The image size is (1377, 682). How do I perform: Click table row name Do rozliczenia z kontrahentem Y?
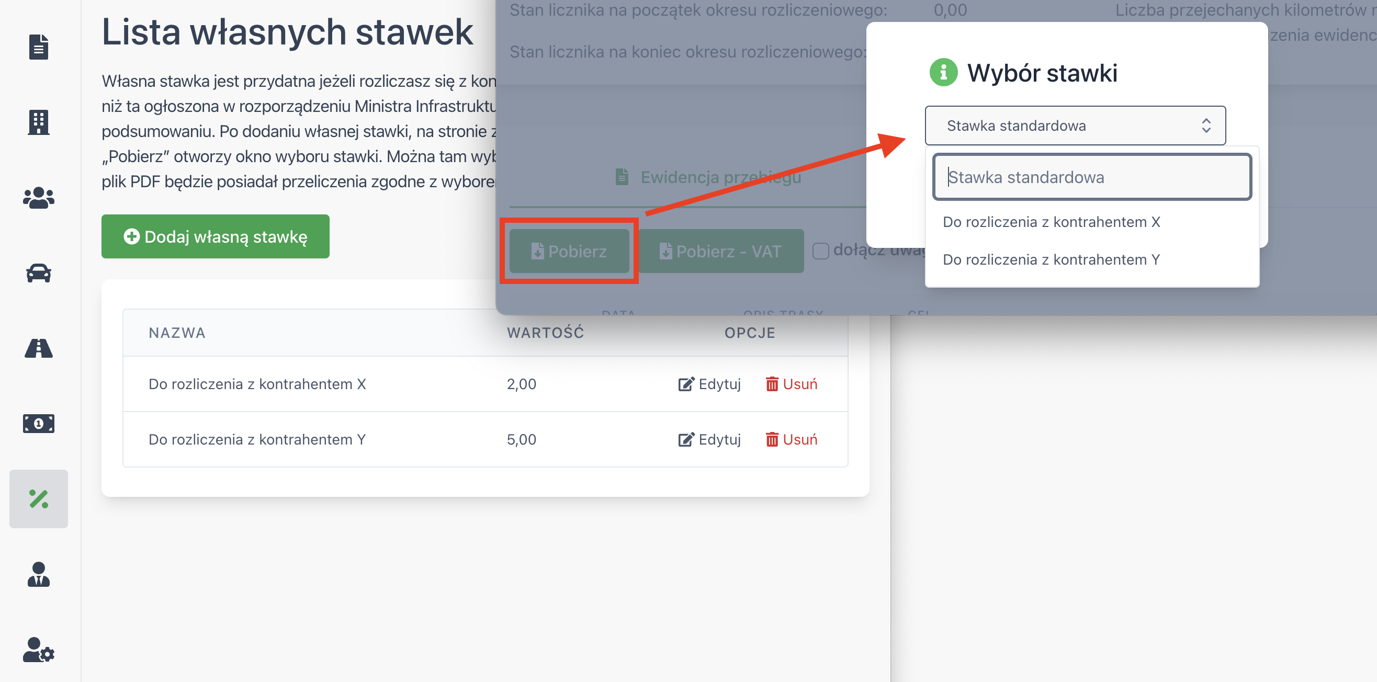257,439
